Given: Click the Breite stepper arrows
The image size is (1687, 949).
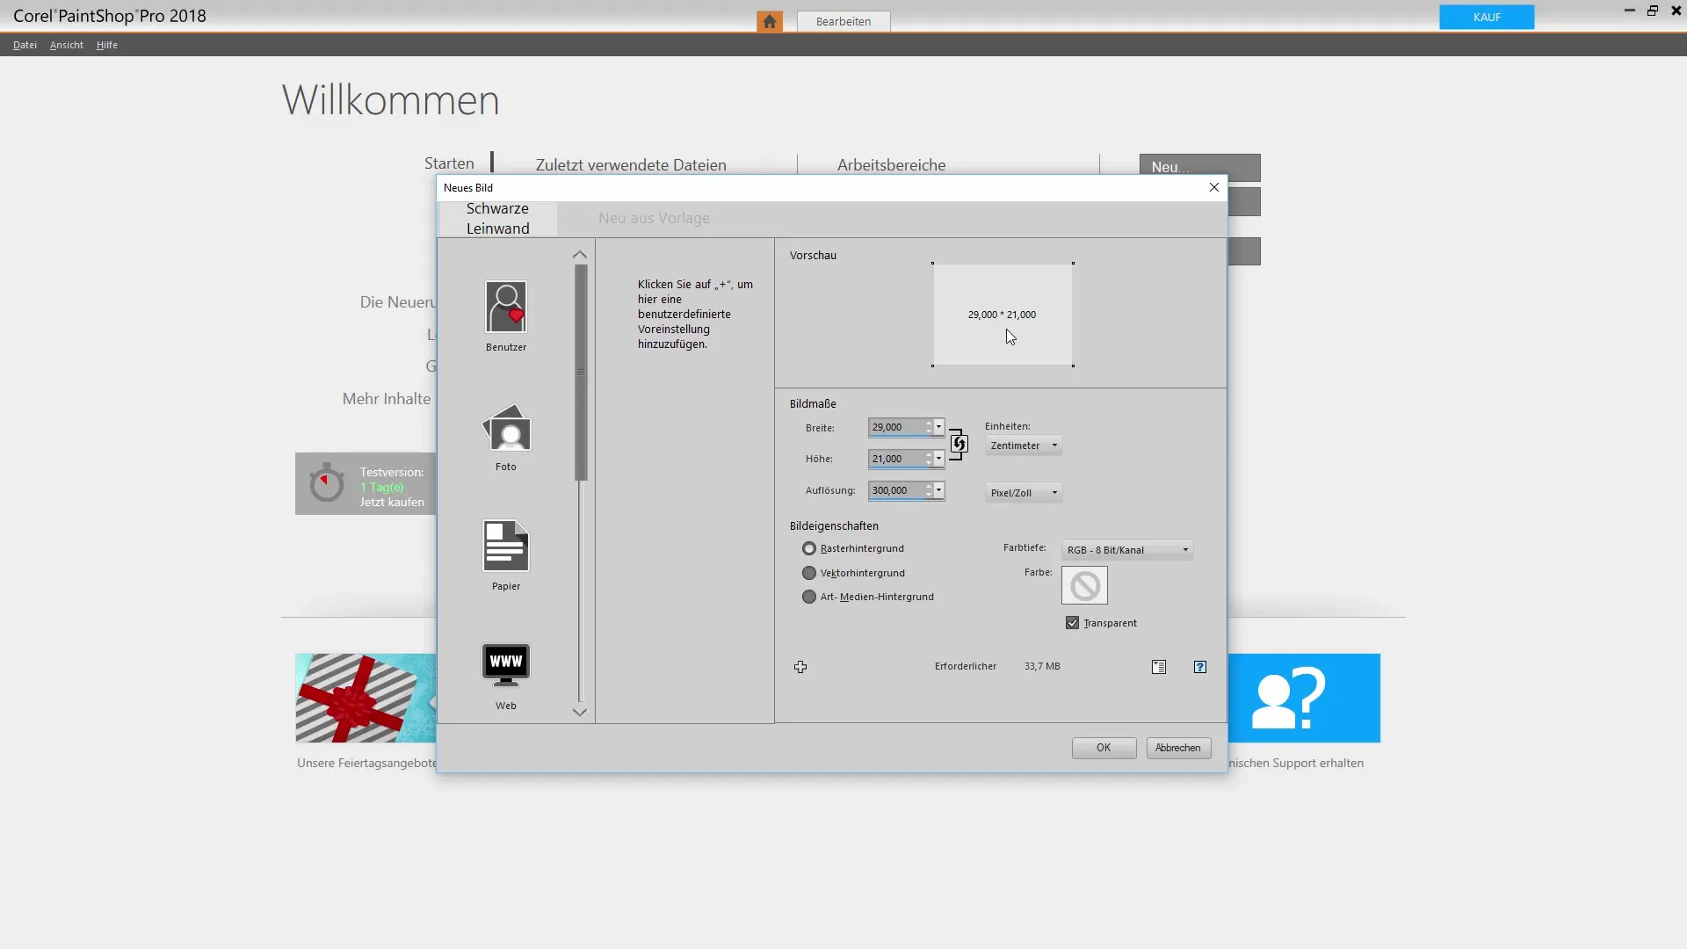Looking at the screenshot, I should (x=929, y=427).
